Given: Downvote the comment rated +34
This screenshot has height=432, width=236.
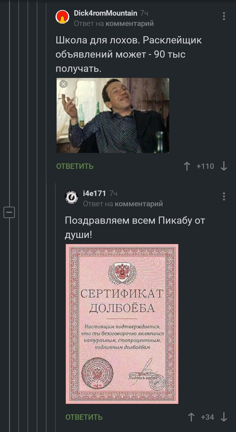Looking at the screenshot, I should 224,417.
